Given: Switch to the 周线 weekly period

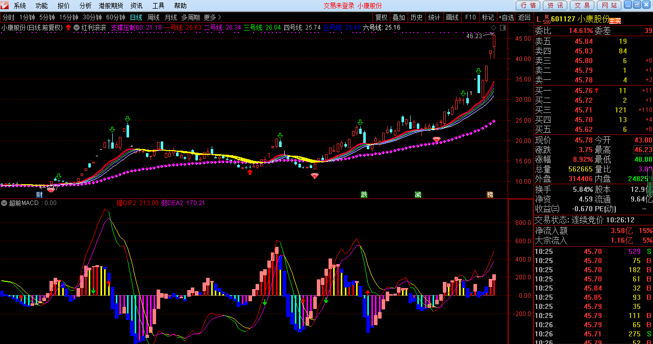Looking at the screenshot, I should tap(154, 17).
